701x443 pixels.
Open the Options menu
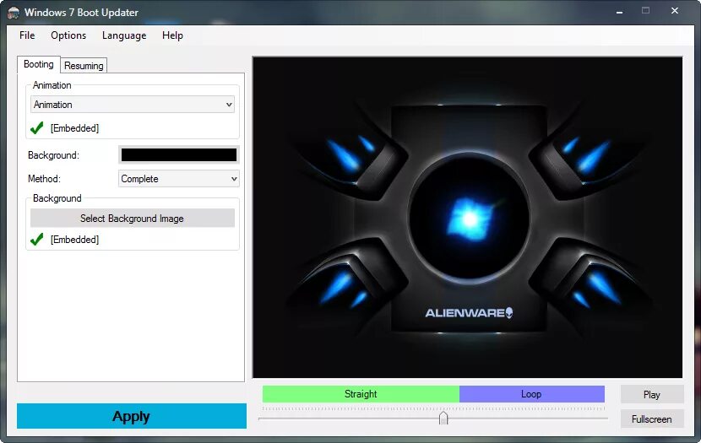click(x=68, y=35)
